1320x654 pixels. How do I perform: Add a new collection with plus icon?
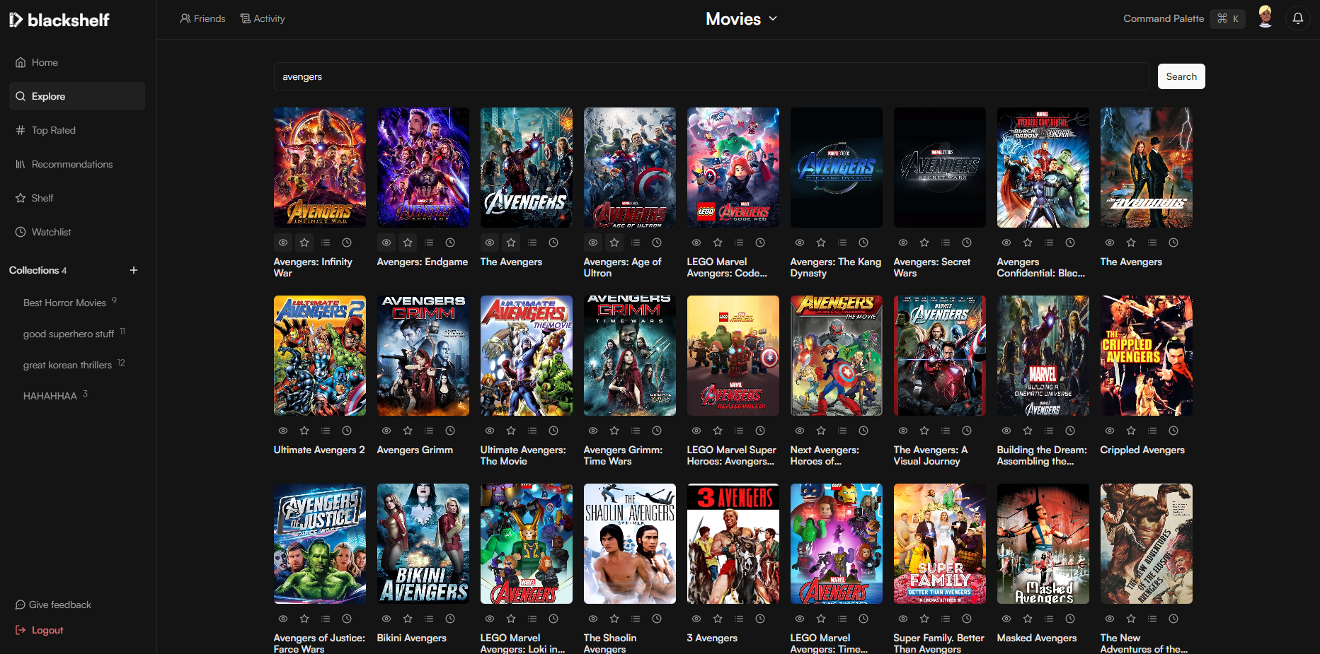[134, 270]
